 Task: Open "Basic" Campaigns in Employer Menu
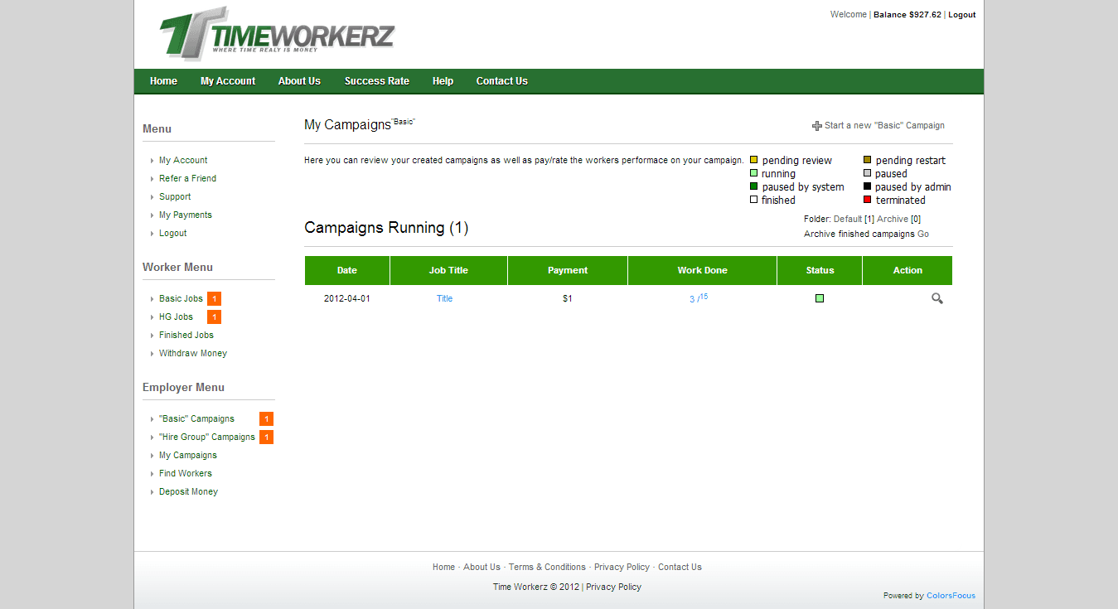(x=196, y=419)
